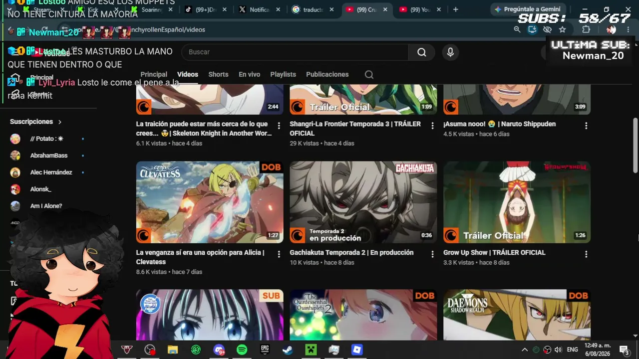
Task: Open Epic Games Launcher from taskbar
Action: [265, 350]
